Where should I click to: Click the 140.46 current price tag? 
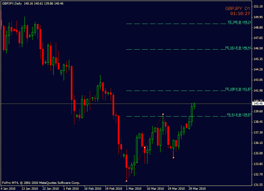click(x=258, y=103)
